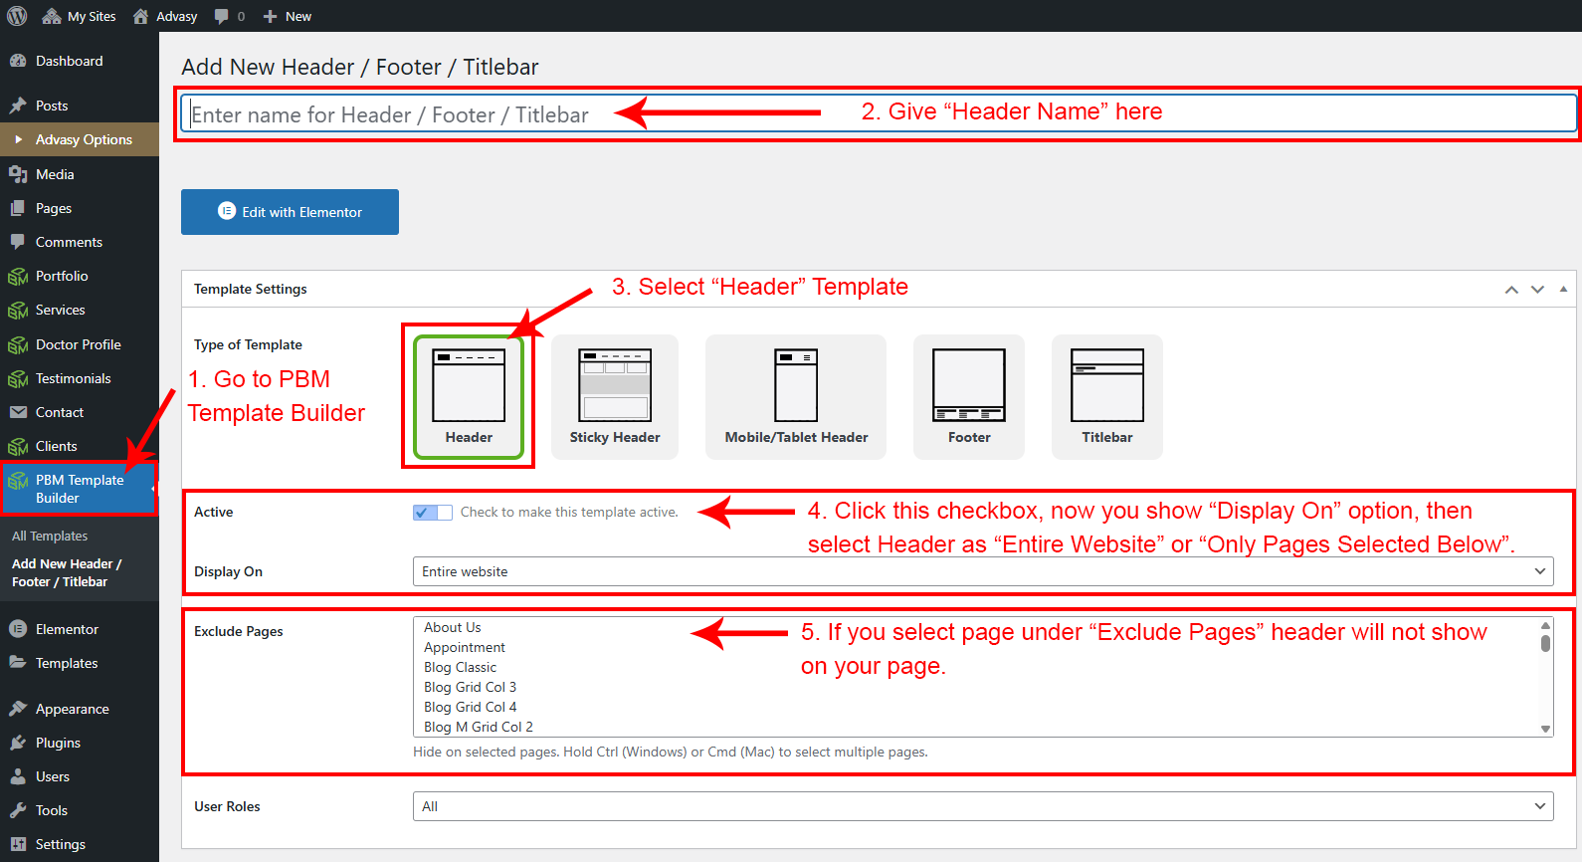
Task: Open the comments bubble icon in admin bar
Action: pos(222,16)
